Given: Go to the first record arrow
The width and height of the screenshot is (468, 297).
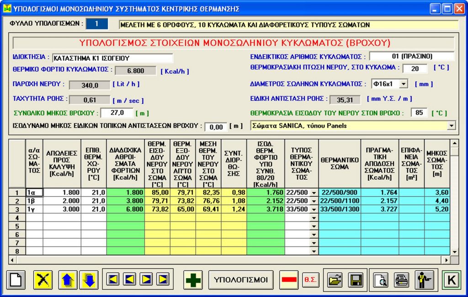Looking at the screenshot, I should pyautogui.click(x=113, y=279).
